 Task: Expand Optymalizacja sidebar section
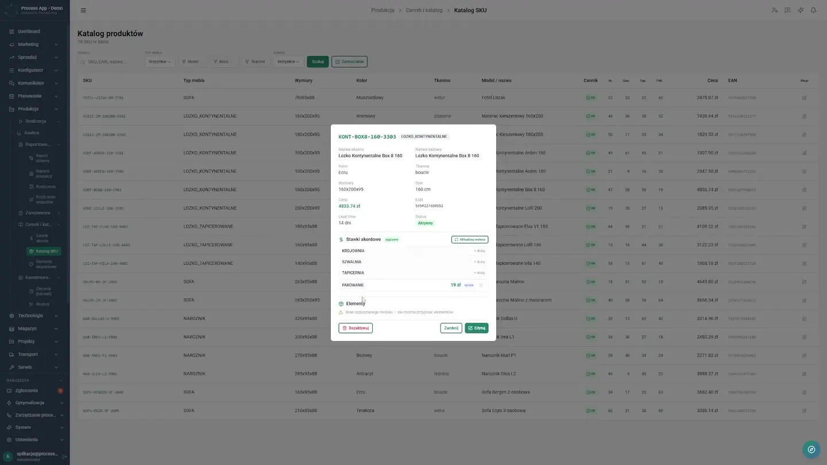coord(34,403)
